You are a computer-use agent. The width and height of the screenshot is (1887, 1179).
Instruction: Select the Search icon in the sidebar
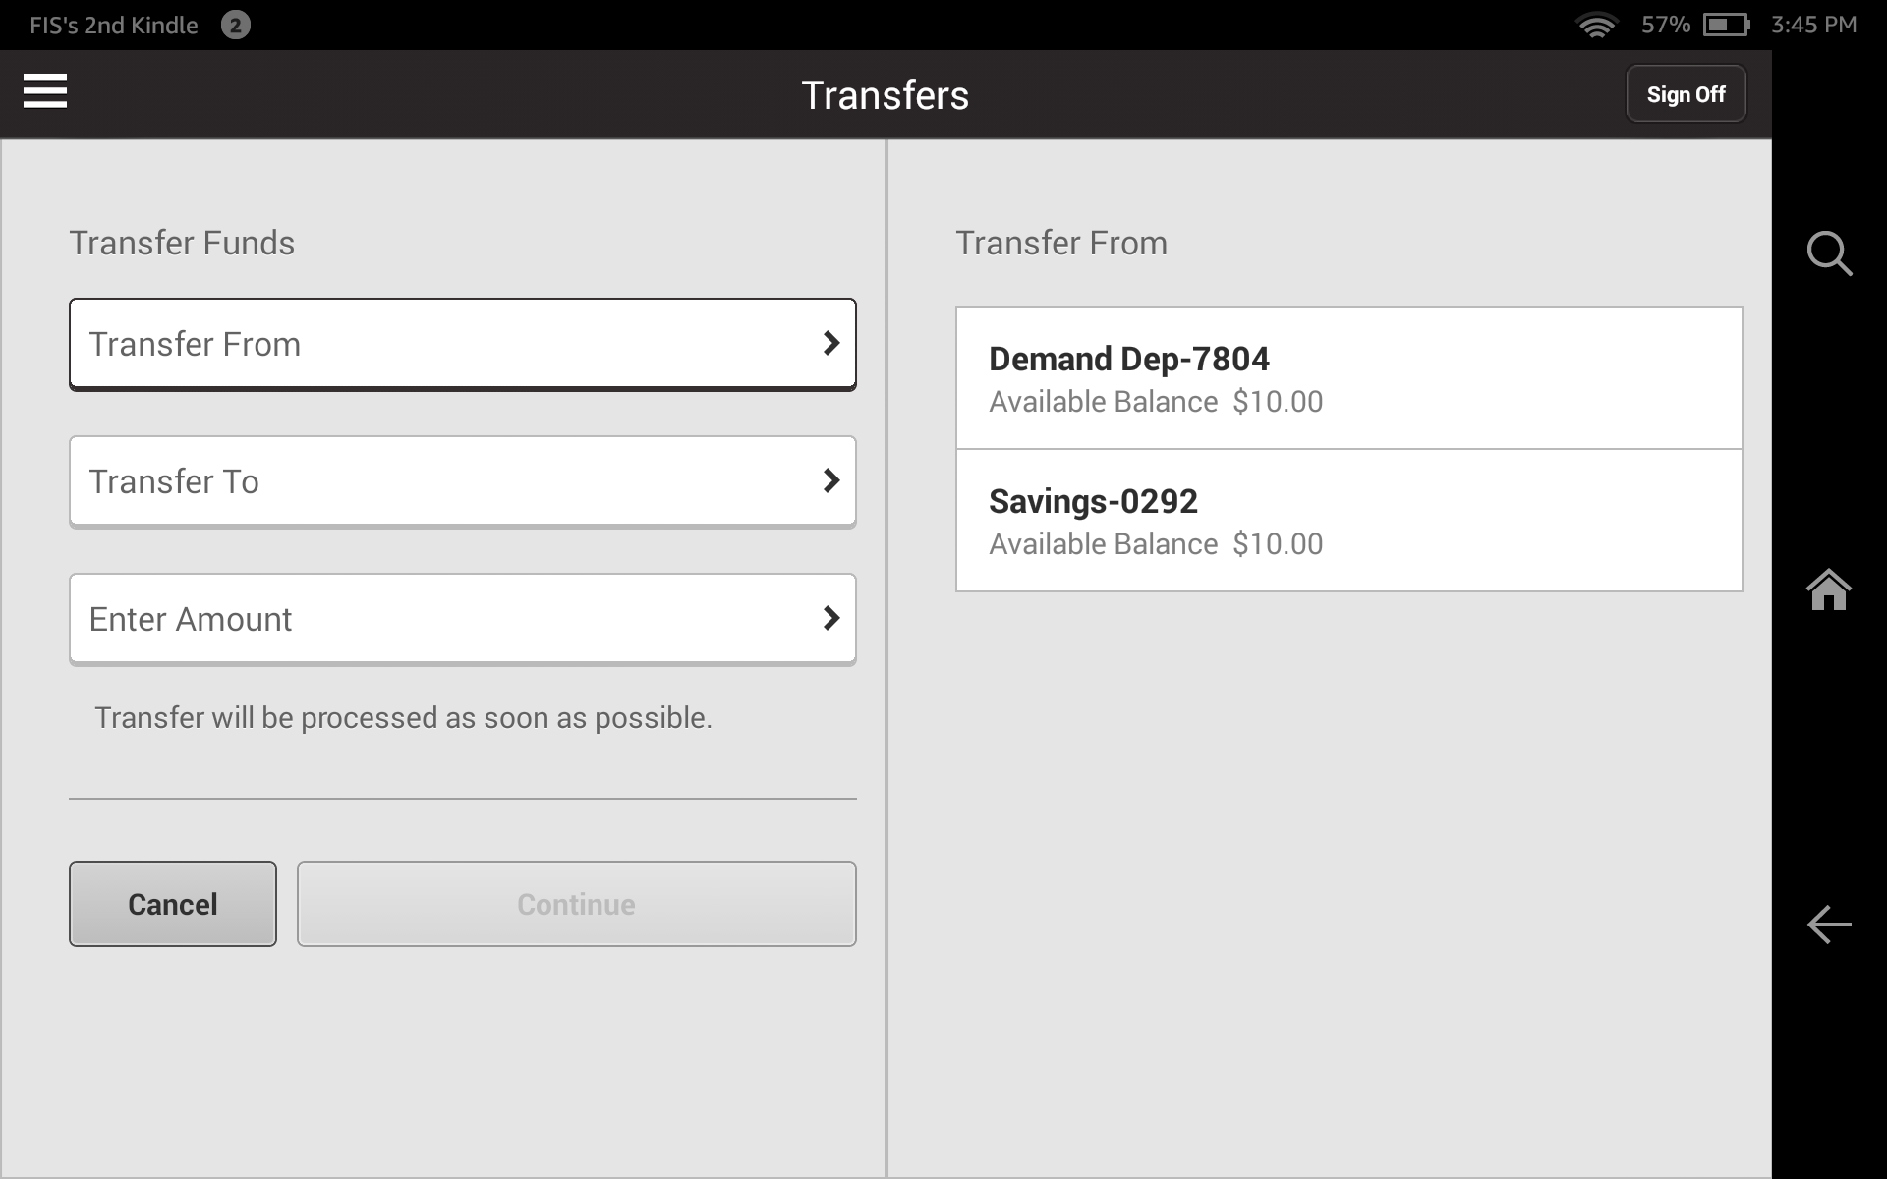(x=1829, y=253)
